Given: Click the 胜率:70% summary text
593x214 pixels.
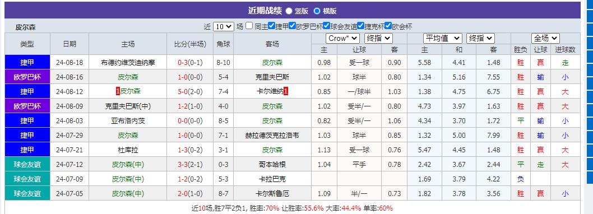Looking at the screenshot, I should pos(265,208).
